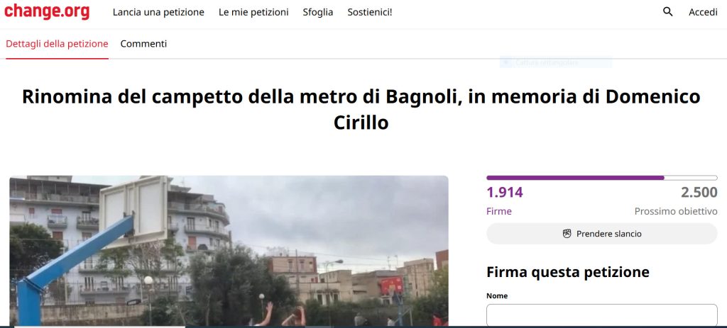Click the Prossimo obiettivo label
The width and height of the screenshot is (727, 328).
pos(676,211)
